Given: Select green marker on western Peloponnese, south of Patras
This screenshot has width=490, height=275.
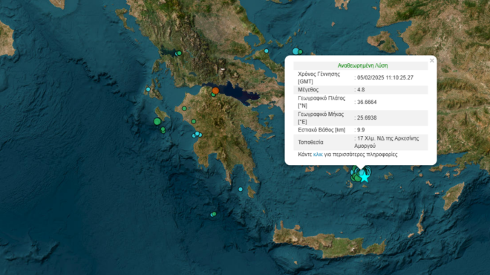Looking at the screenshot, I should [194, 121].
